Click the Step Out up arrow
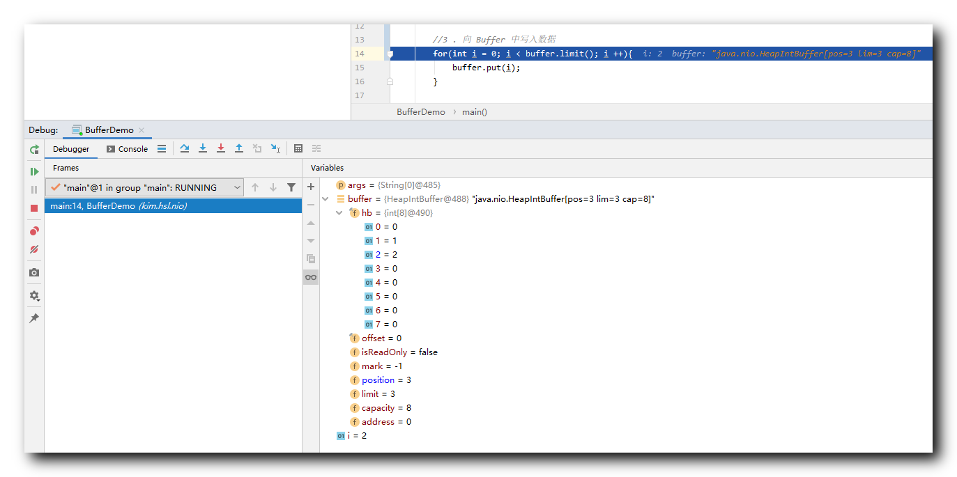The image size is (957, 477). (x=239, y=148)
